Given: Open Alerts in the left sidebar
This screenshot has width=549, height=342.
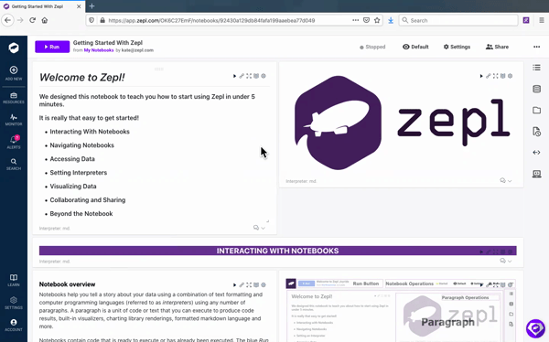Looking at the screenshot, I should (x=14, y=142).
